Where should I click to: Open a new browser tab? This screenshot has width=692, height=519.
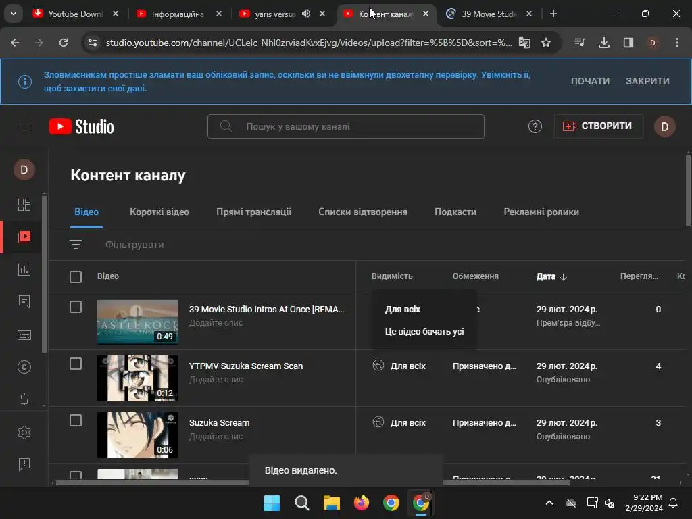(x=553, y=14)
